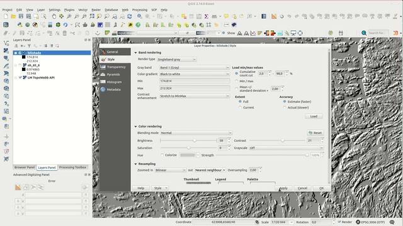Open the Zoomed in resampling dropdown

171,170
